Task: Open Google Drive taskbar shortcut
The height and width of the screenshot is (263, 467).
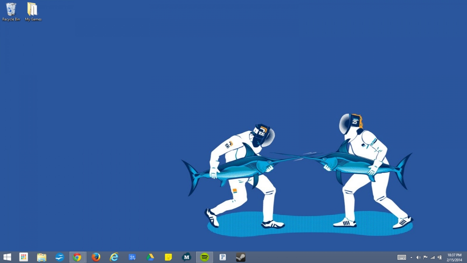Action: point(150,257)
